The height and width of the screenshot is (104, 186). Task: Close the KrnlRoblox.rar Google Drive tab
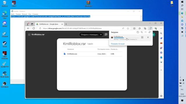[x=62, y=24]
